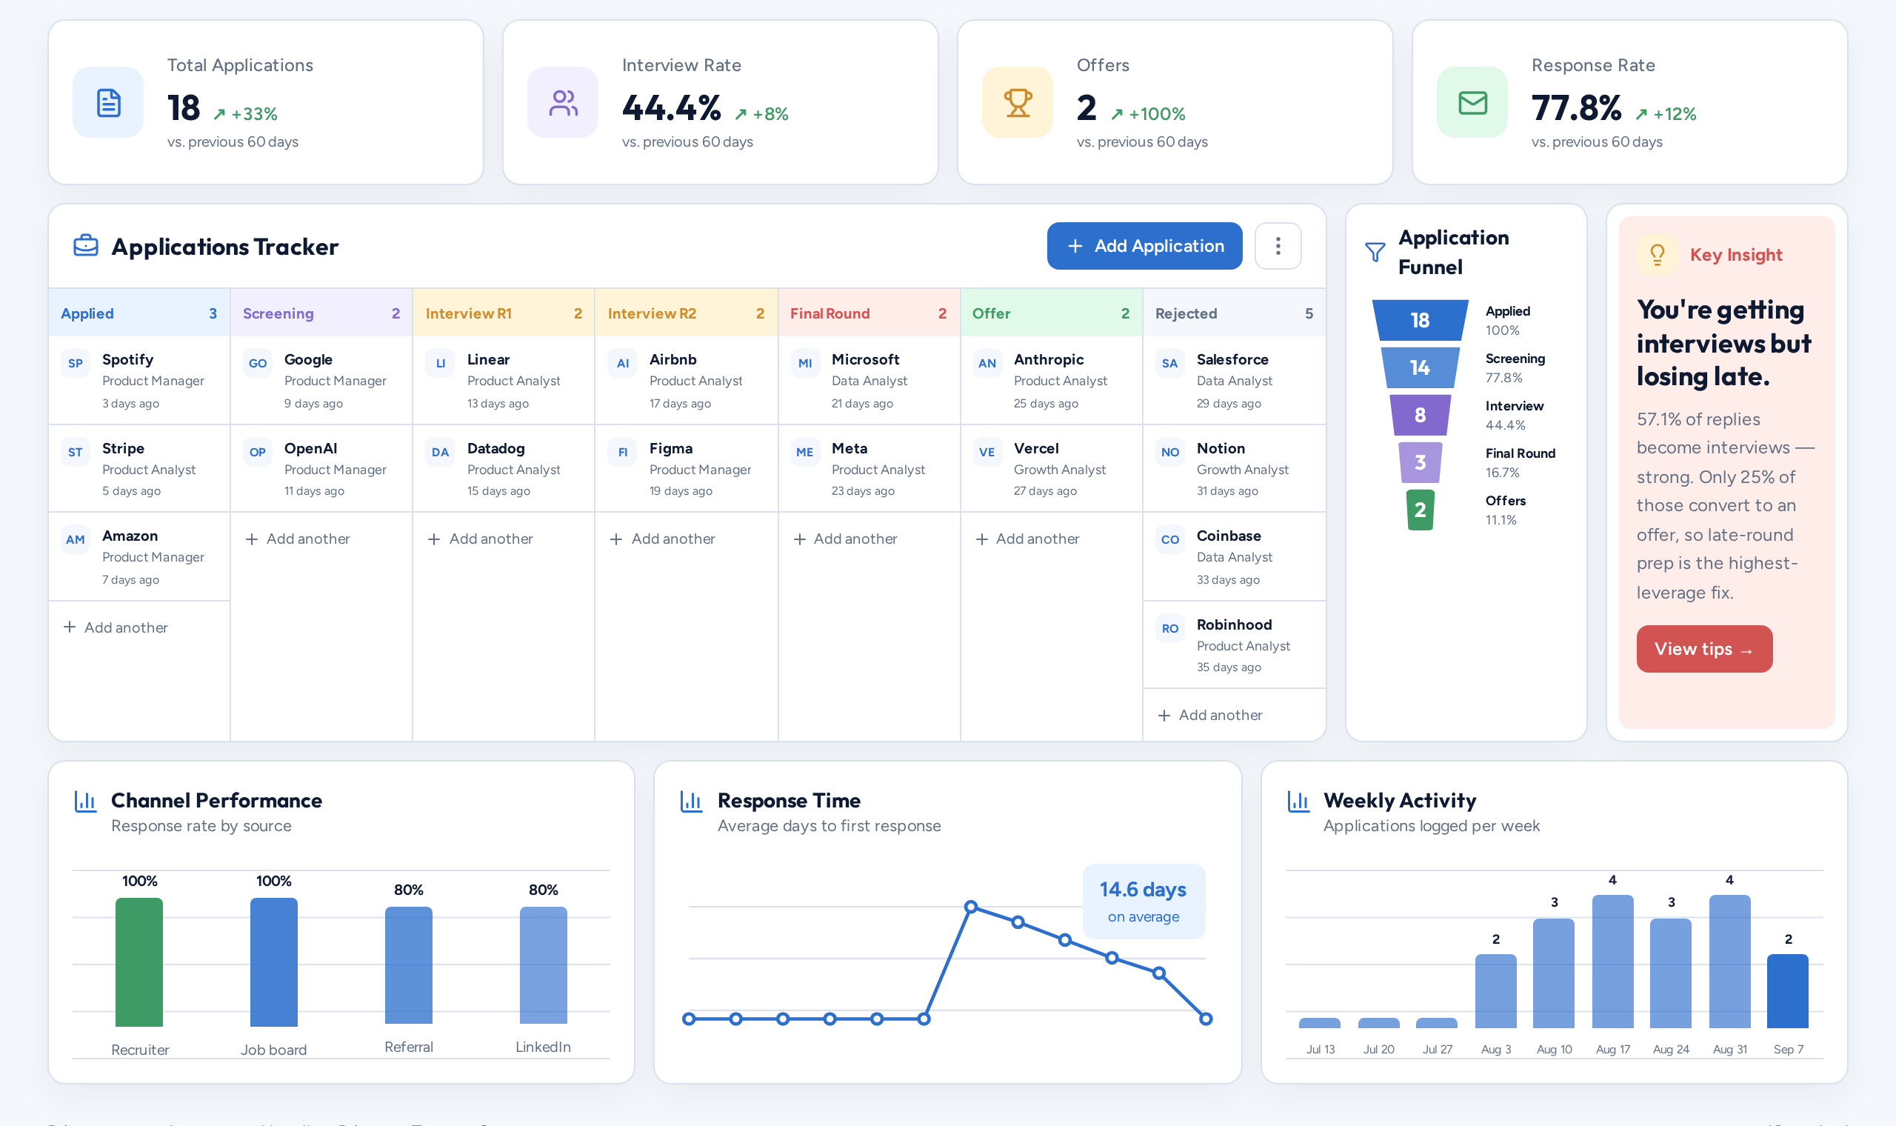Viewport: 1896px width, 1126px height.
Task: Click the ST avatar for Stripe
Action: coord(75,452)
